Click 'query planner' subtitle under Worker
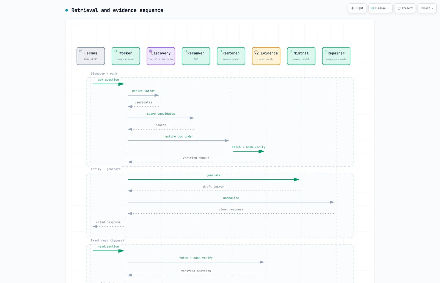This screenshot has height=283, width=440. [126, 59]
